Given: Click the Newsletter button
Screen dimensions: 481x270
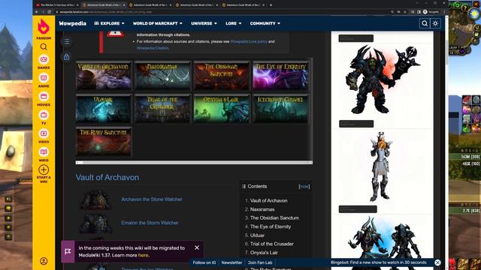Looking at the screenshot, I should (231, 262).
